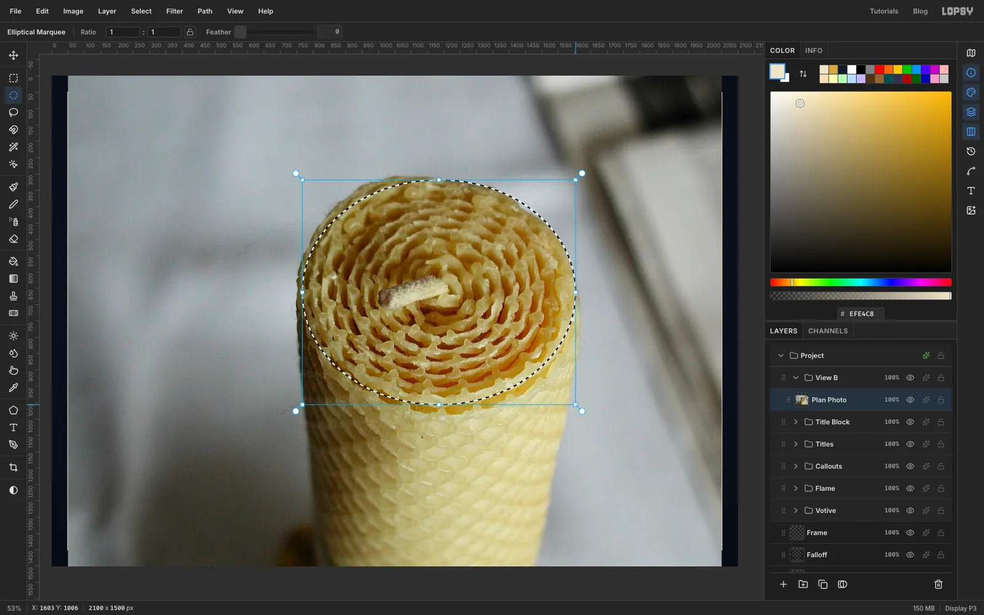
Task: Switch to the Info tab
Action: 814,50
